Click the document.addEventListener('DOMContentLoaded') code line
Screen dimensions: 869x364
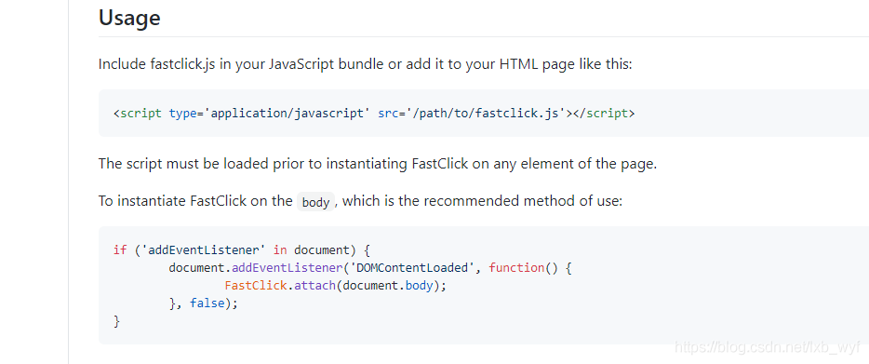[x=369, y=268]
